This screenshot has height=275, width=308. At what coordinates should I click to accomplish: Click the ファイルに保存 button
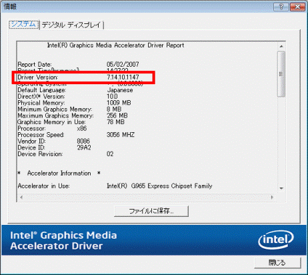click(x=151, y=211)
